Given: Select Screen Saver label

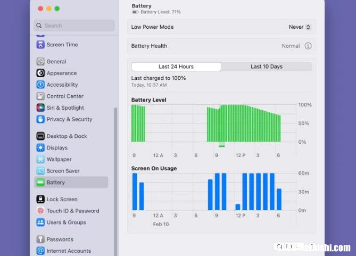Looking at the screenshot, I should coord(63,171).
